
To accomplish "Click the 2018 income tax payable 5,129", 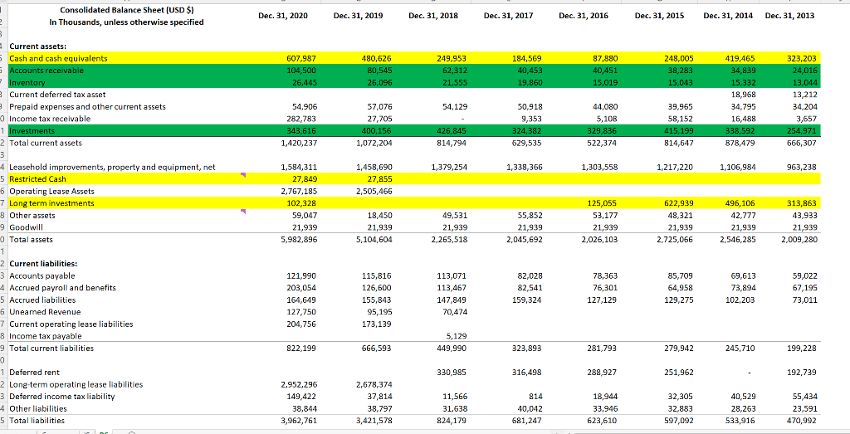I will pyautogui.click(x=456, y=336).
